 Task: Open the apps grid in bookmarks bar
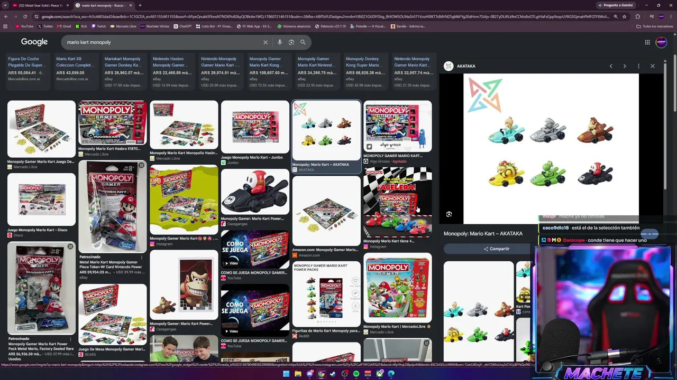(6, 26)
